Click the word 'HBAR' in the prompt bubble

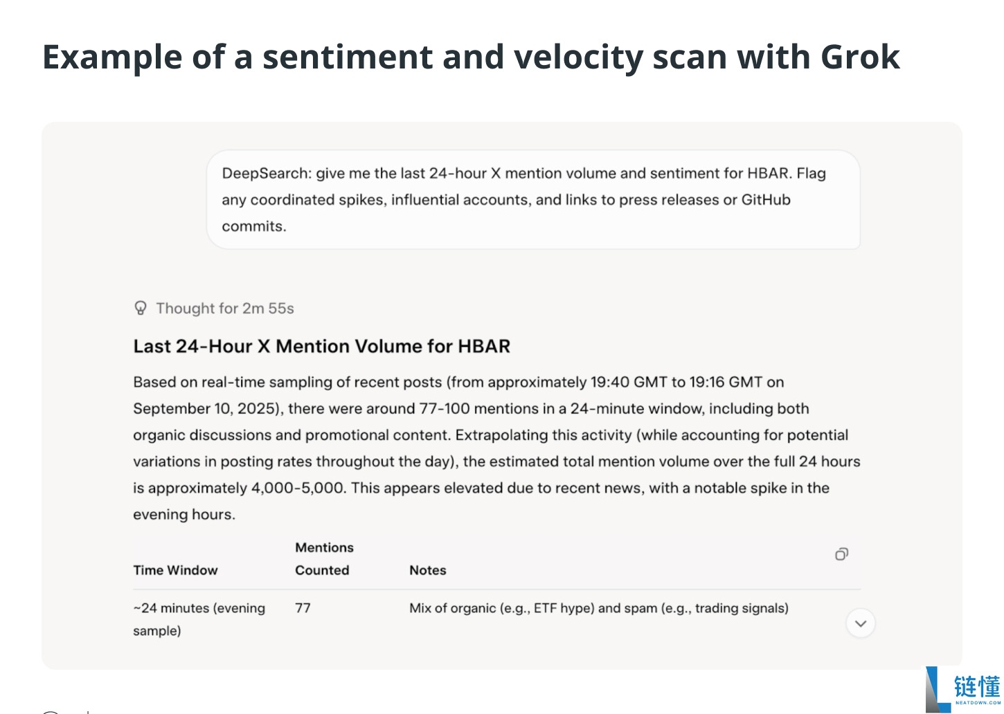768,174
